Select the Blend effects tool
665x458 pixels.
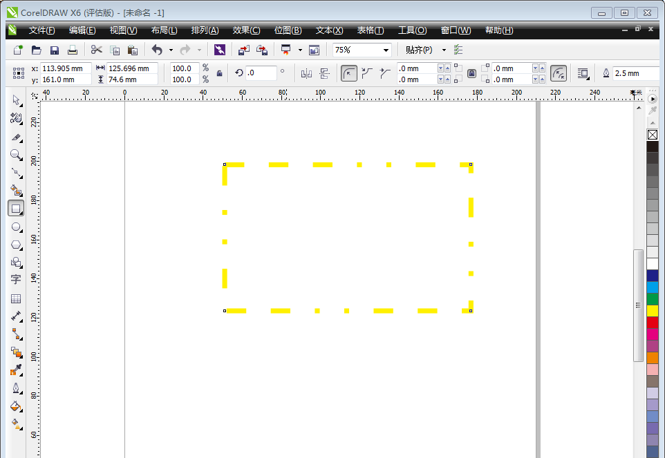tap(16, 352)
